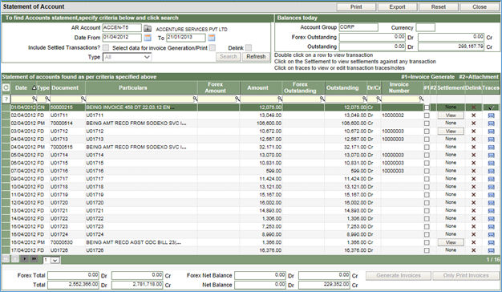Image resolution: width=502 pixels, height=292 pixels.
Task: Sort by Particulars column header
Action: 133,87
